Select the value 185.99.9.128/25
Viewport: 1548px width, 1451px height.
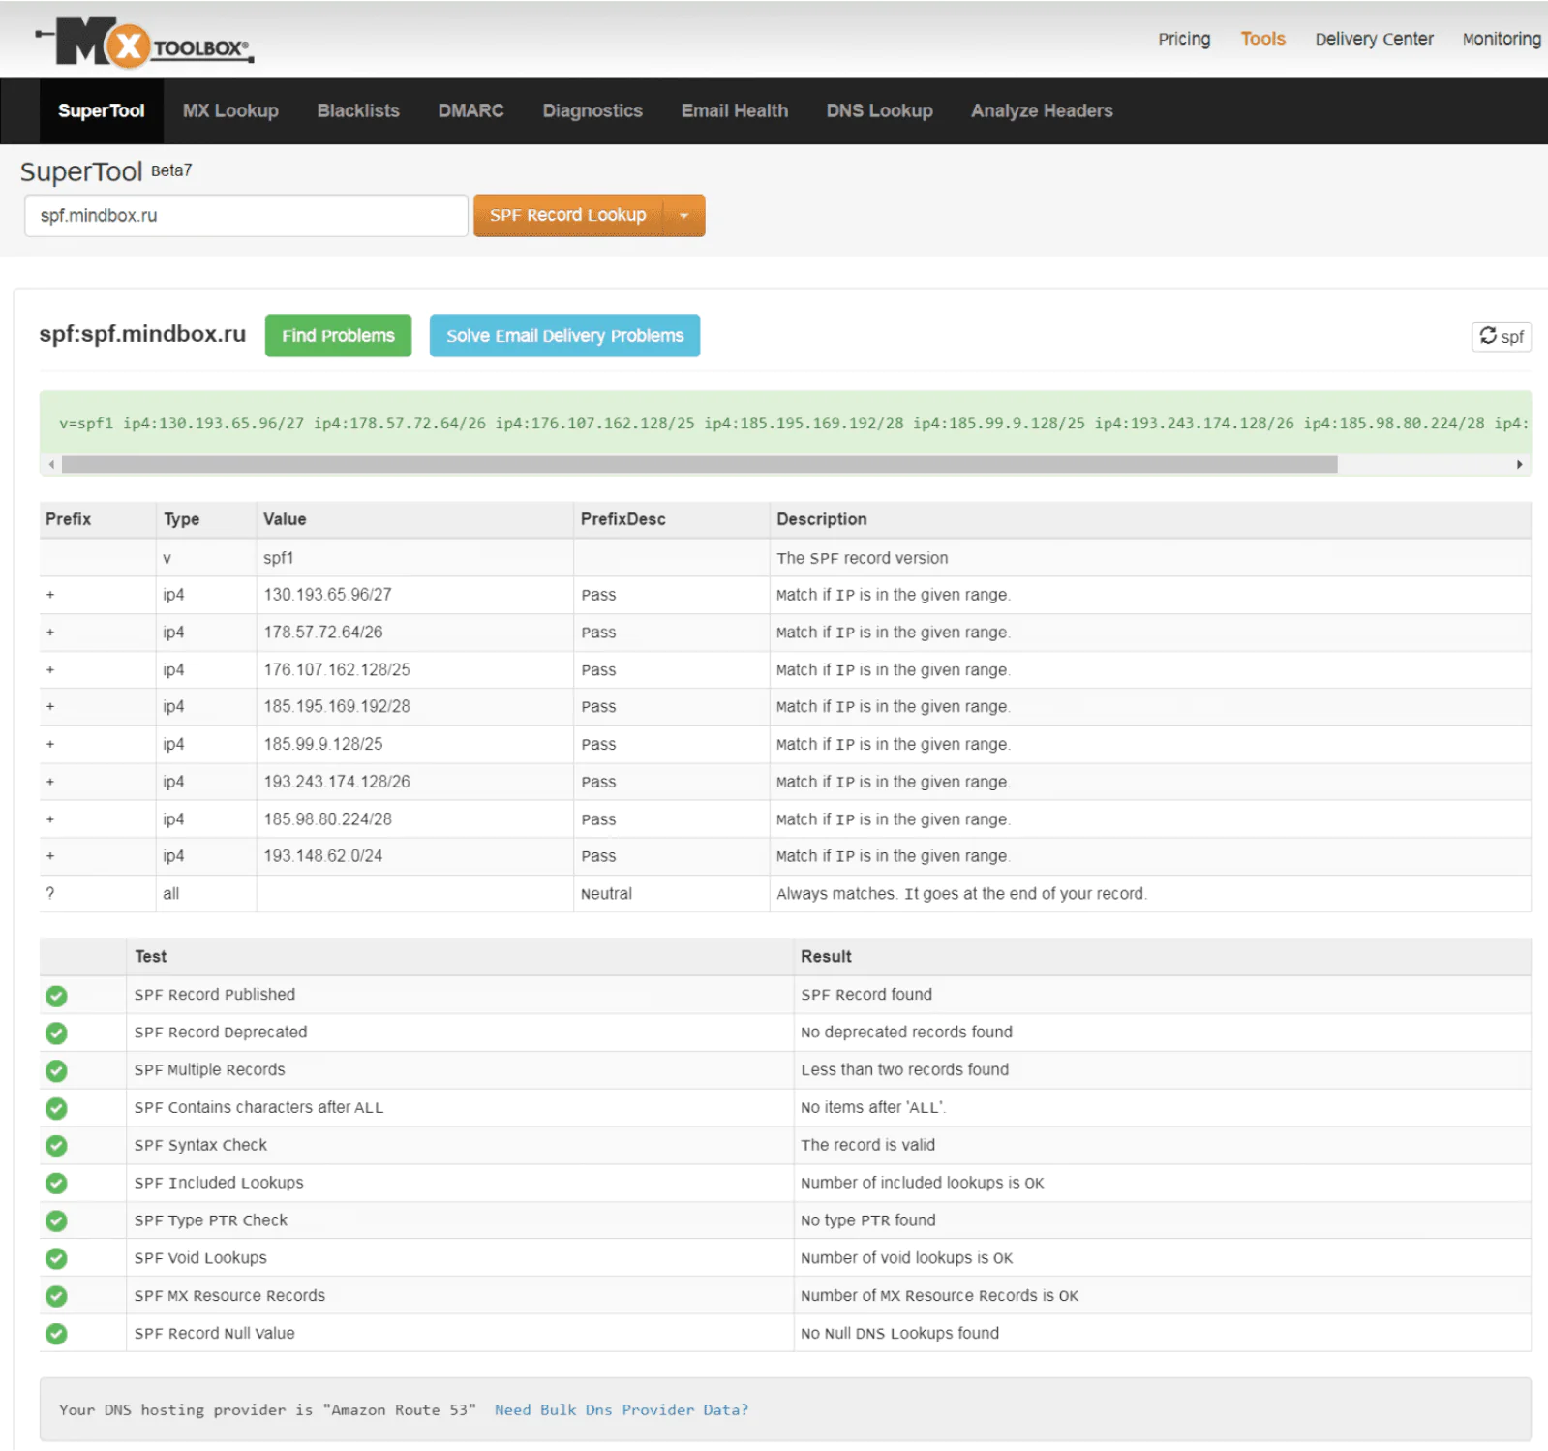[x=322, y=745]
